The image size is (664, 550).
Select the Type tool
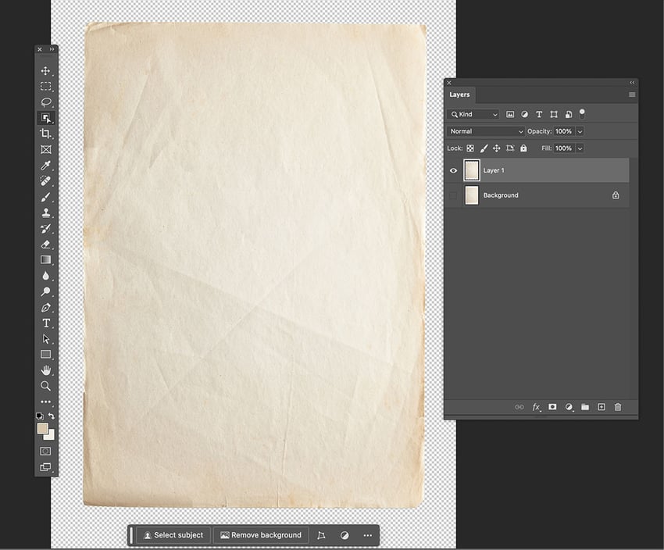(x=46, y=323)
